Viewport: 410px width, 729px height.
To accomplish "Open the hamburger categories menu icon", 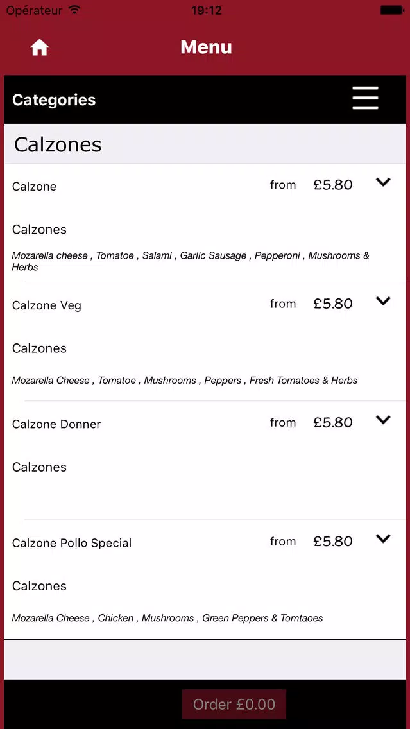I will click(x=365, y=98).
